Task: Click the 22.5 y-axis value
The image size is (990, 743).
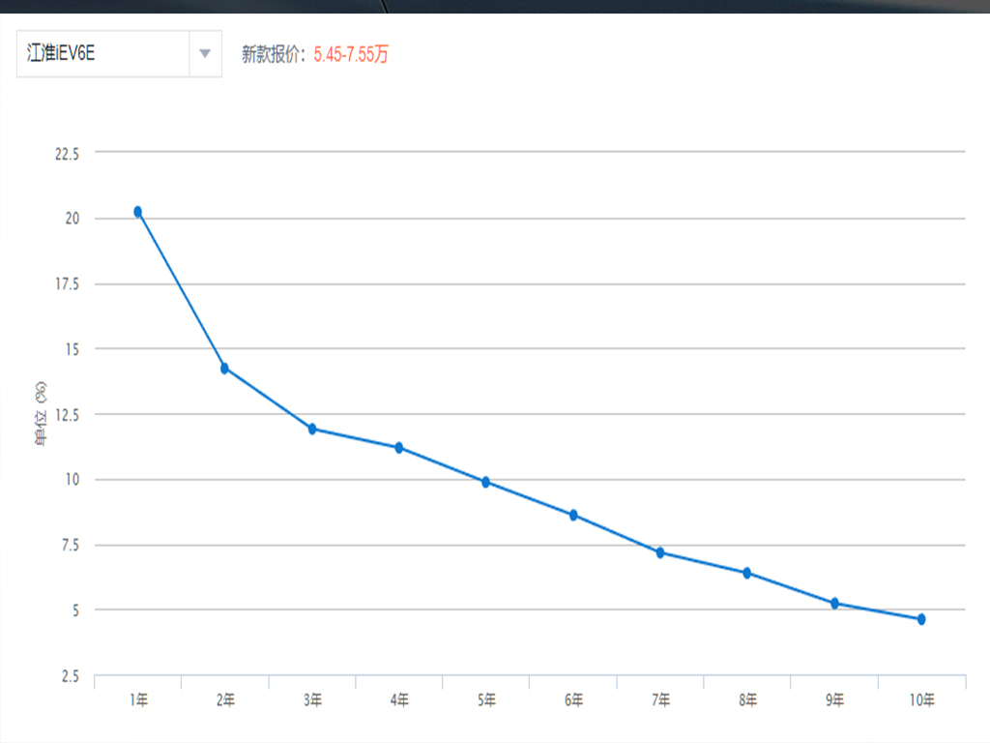Action: (67, 154)
